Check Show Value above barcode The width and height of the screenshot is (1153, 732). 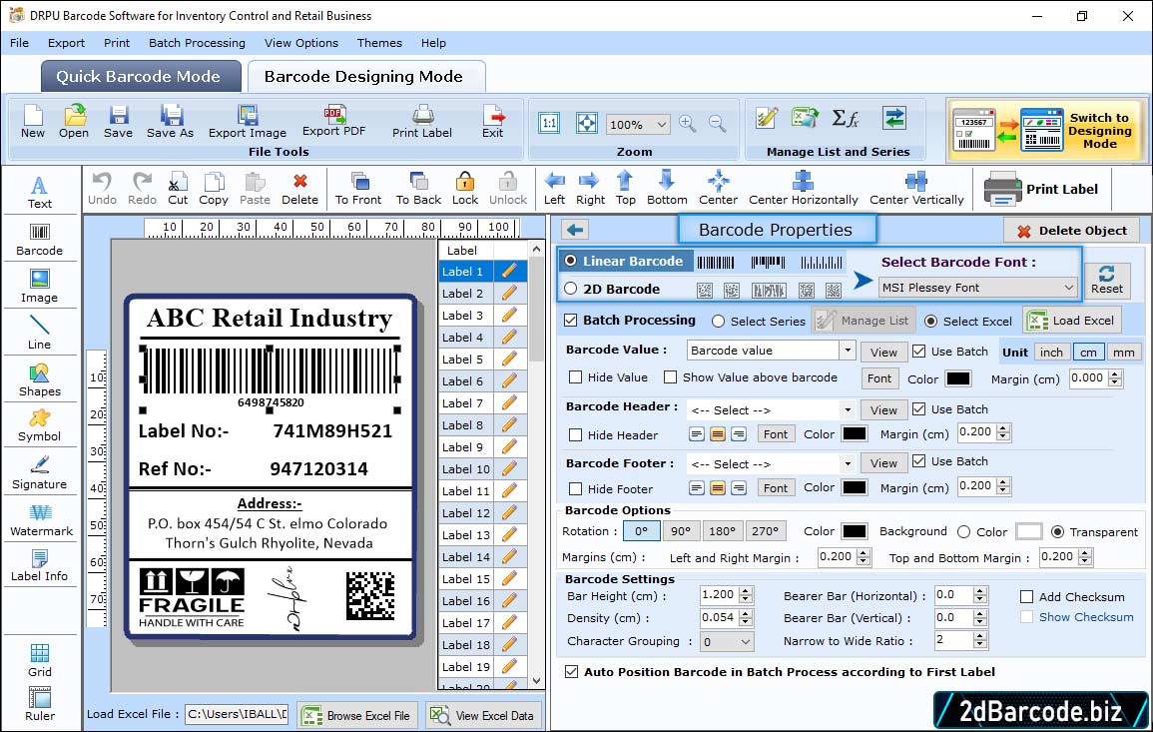coord(670,377)
